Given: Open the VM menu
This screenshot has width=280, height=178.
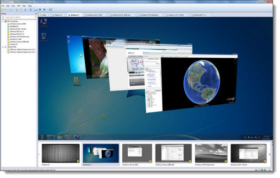Looking at the screenshot, I should click(19, 6).
